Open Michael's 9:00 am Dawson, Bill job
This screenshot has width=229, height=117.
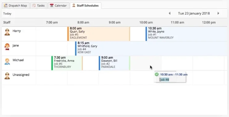pos(114,63)
